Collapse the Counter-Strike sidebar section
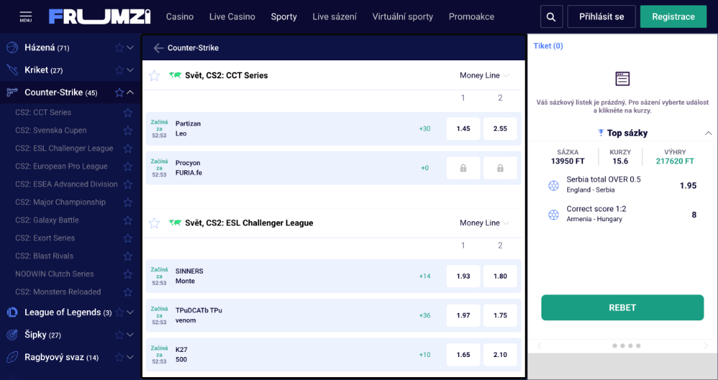This screenshot has height=380, width=718. point(131,92)
